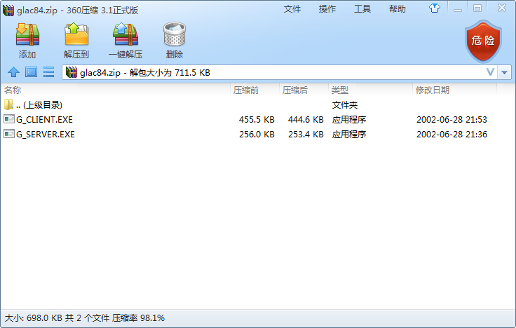Click the 文件夹 type cell
Screen dimensions: 516x328
[x=344, y=105]
